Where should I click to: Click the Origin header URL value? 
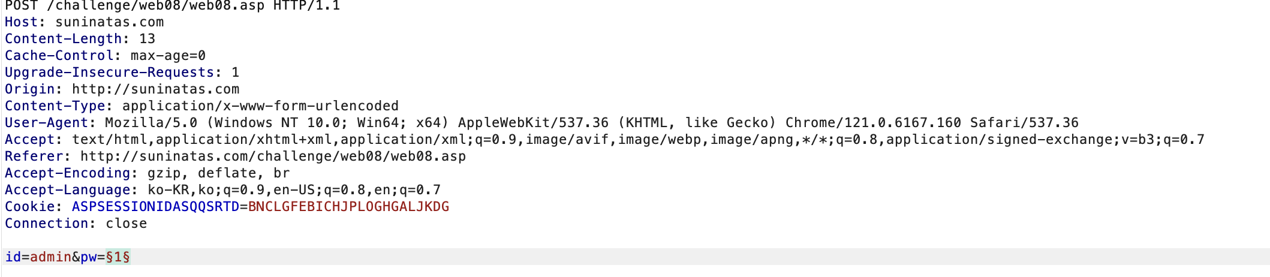pos(156,89)
